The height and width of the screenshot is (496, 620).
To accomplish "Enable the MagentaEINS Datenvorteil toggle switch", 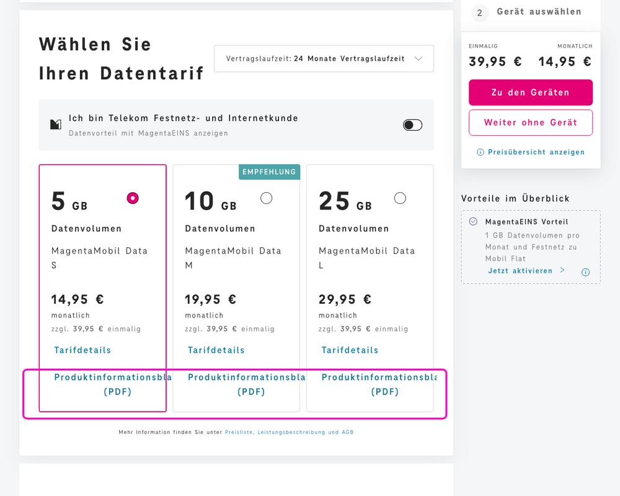I will click(x=412, y=125).
